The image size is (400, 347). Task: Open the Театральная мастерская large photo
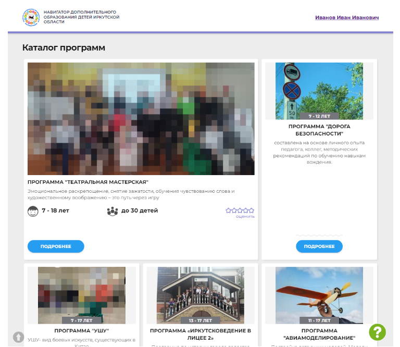[141, 119]
